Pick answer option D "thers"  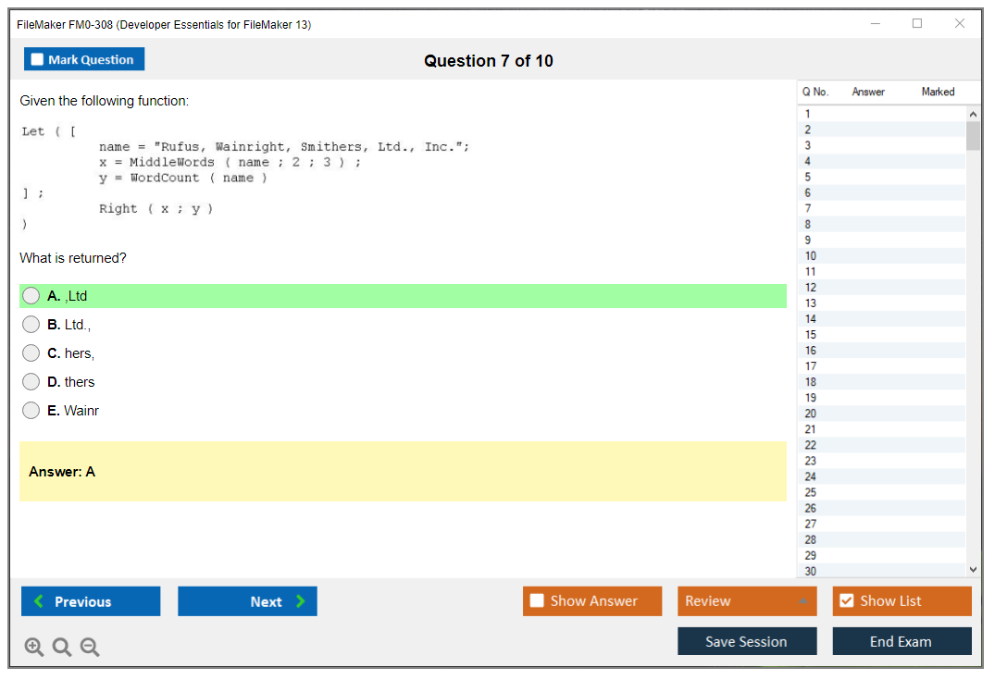point(31,382)
